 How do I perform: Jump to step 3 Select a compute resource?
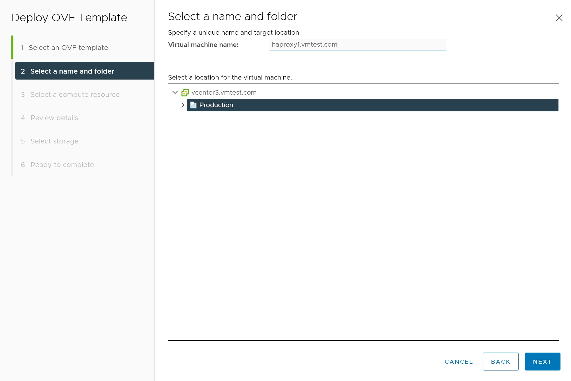tap(75, 95)
